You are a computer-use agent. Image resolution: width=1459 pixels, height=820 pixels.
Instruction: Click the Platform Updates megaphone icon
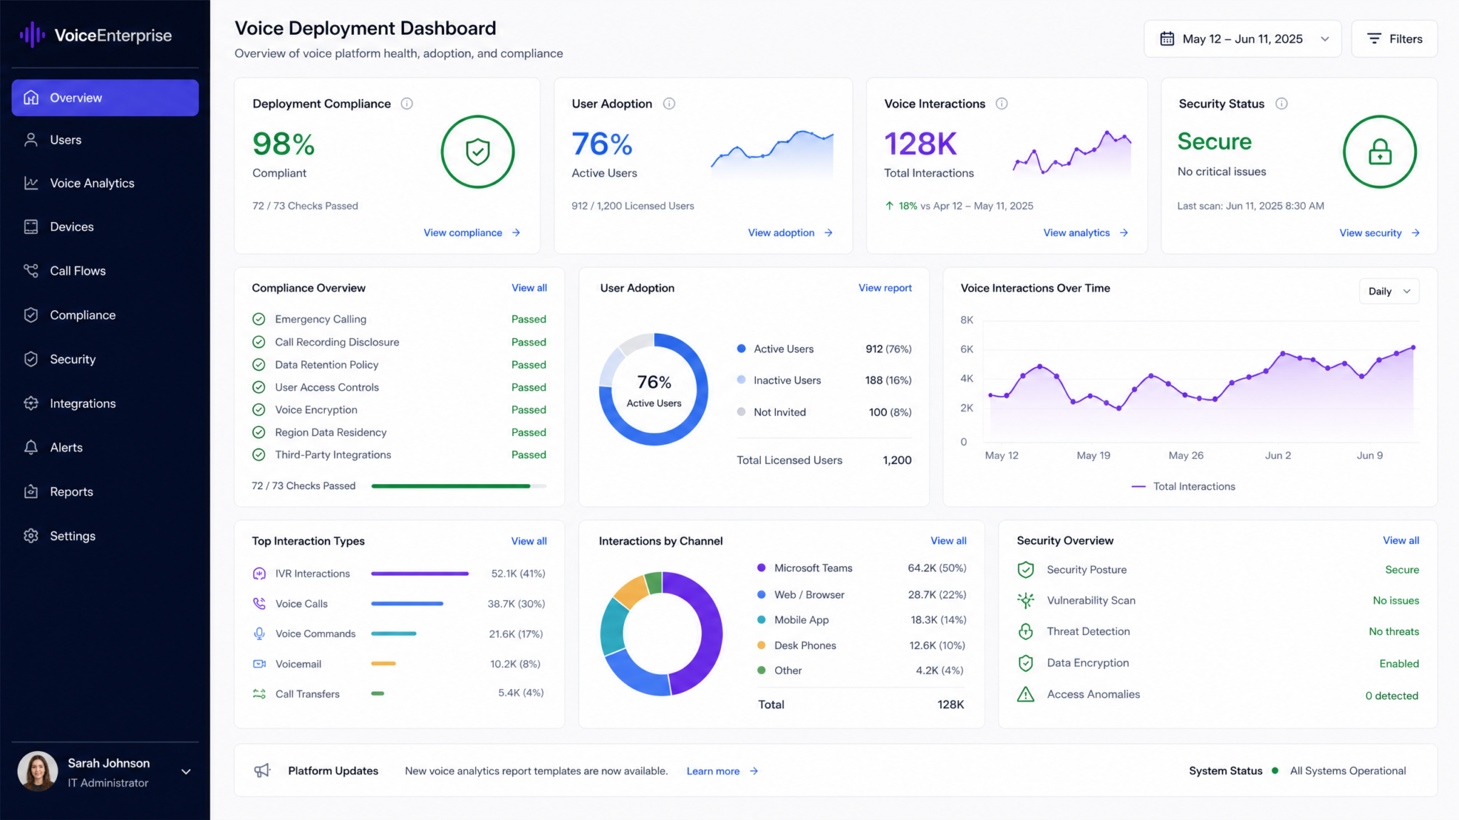tap(262, 771)
